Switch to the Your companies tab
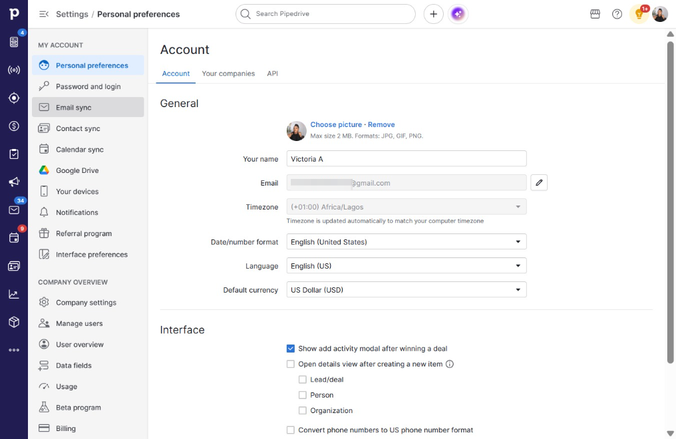 pyautogui.click(x=228, y=74)
